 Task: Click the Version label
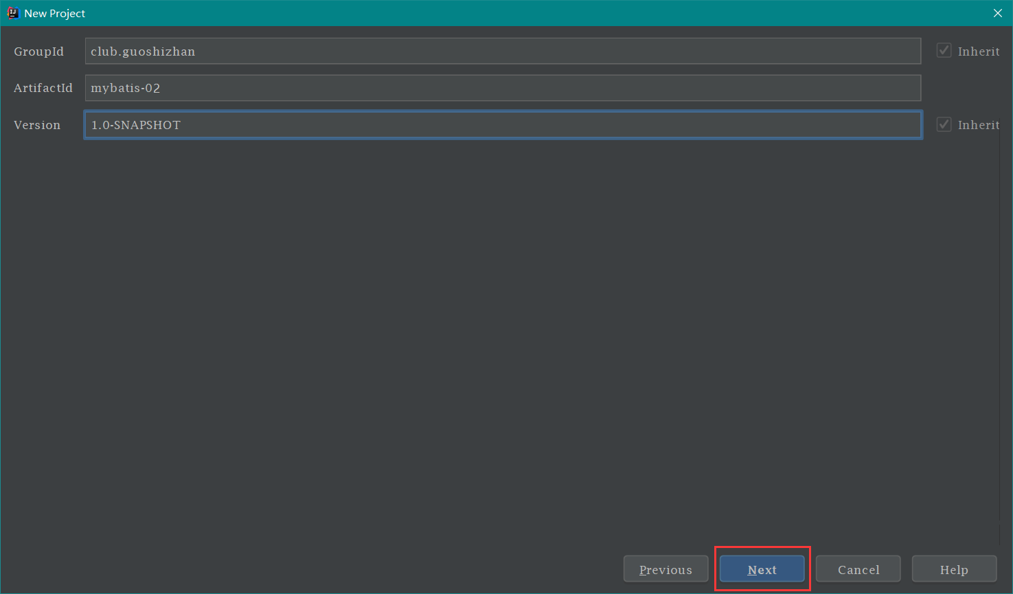[x=37, y=125]
